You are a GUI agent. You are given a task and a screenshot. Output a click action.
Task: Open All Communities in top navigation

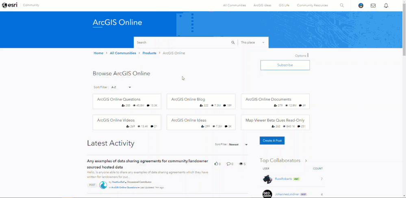pos(234,5)
